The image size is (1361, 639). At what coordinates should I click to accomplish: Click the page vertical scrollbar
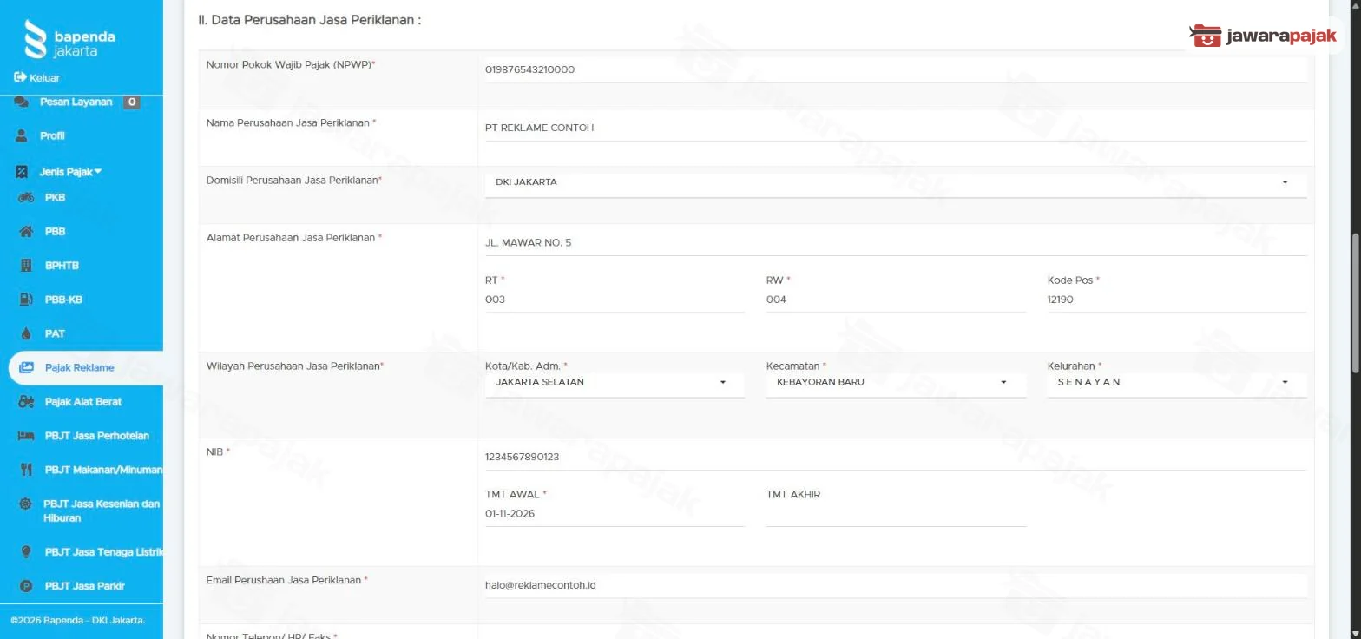(1356, 304)
